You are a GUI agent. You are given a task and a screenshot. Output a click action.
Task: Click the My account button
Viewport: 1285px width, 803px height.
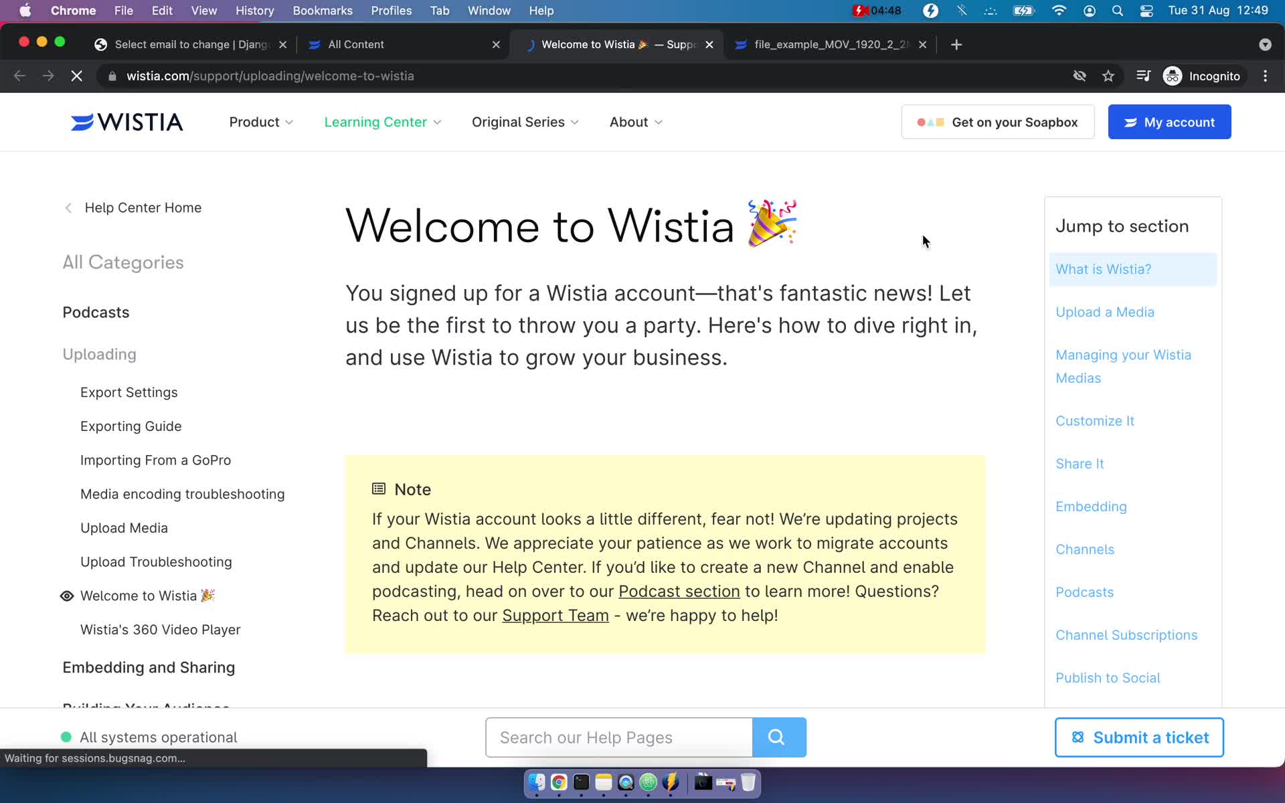tap(1169, 122)
